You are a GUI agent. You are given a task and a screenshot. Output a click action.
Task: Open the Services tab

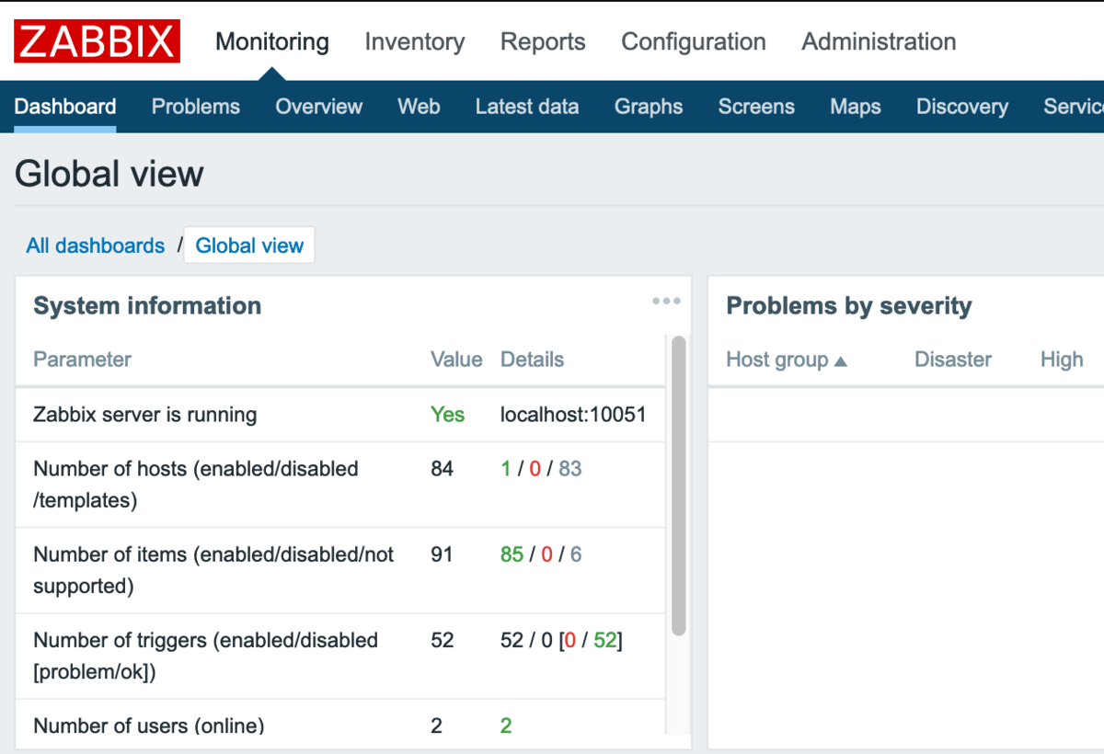pyautogui.click(x=1074, y=107)
